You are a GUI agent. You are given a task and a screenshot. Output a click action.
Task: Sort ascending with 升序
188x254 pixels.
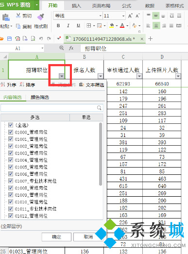point(8,85)
